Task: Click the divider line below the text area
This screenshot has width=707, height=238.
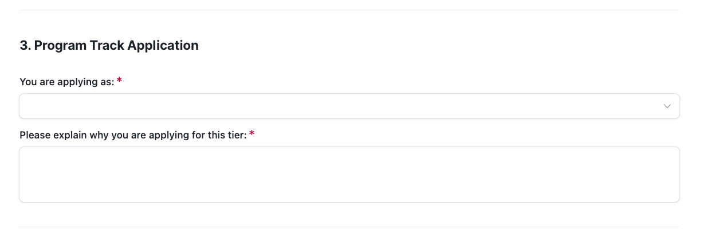Action: click(x=349, y=227)
